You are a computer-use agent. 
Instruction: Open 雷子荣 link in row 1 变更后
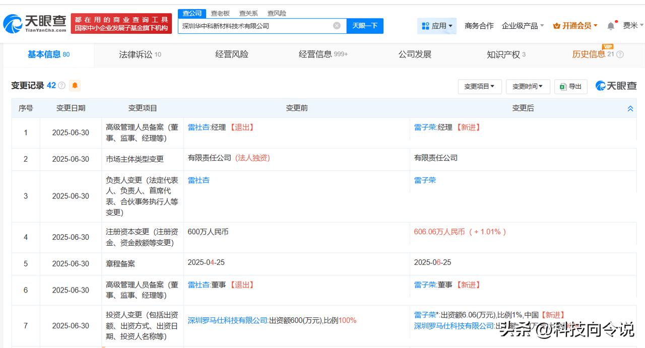click(425, 127)
